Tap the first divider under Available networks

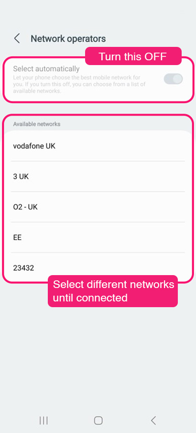98,161
